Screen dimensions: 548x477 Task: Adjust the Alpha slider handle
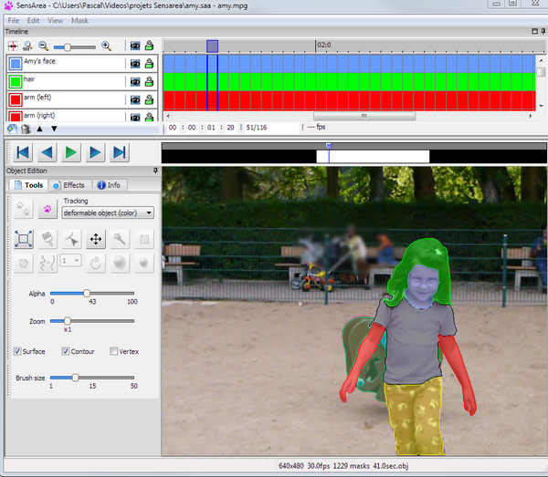(87, 293)
